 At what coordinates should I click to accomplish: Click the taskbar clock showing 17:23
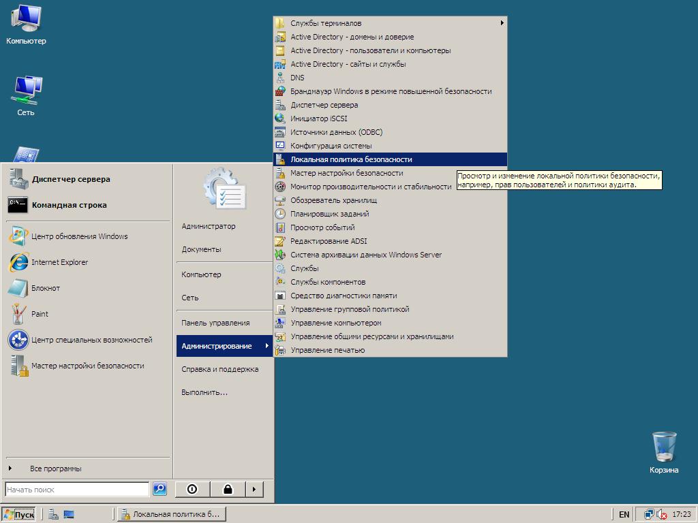pyautogui.click(x=682, y=515)
